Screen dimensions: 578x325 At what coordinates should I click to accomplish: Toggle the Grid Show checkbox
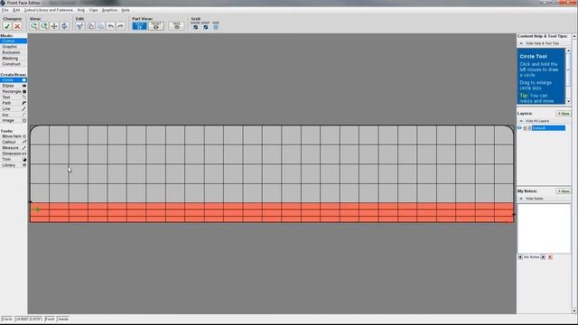pyautogui.click(x=195, y=27)
